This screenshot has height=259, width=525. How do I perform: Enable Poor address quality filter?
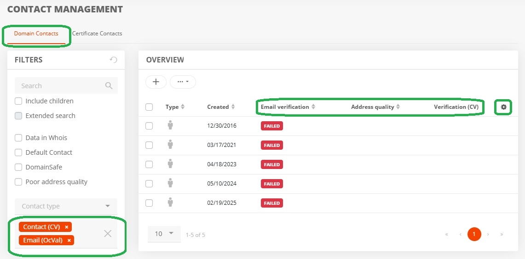click(x=18, y=182)
